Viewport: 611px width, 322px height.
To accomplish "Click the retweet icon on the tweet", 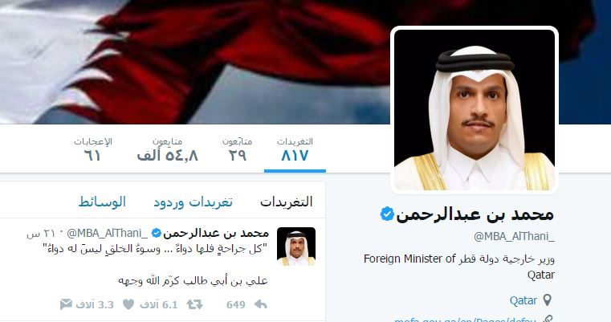I will [x=194, y=304].
